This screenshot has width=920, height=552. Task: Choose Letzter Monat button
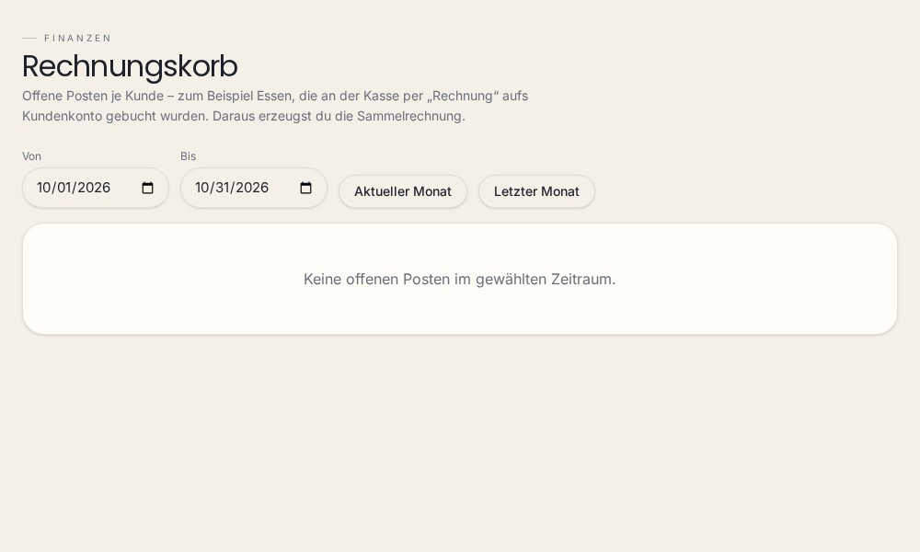click(537, 191)
